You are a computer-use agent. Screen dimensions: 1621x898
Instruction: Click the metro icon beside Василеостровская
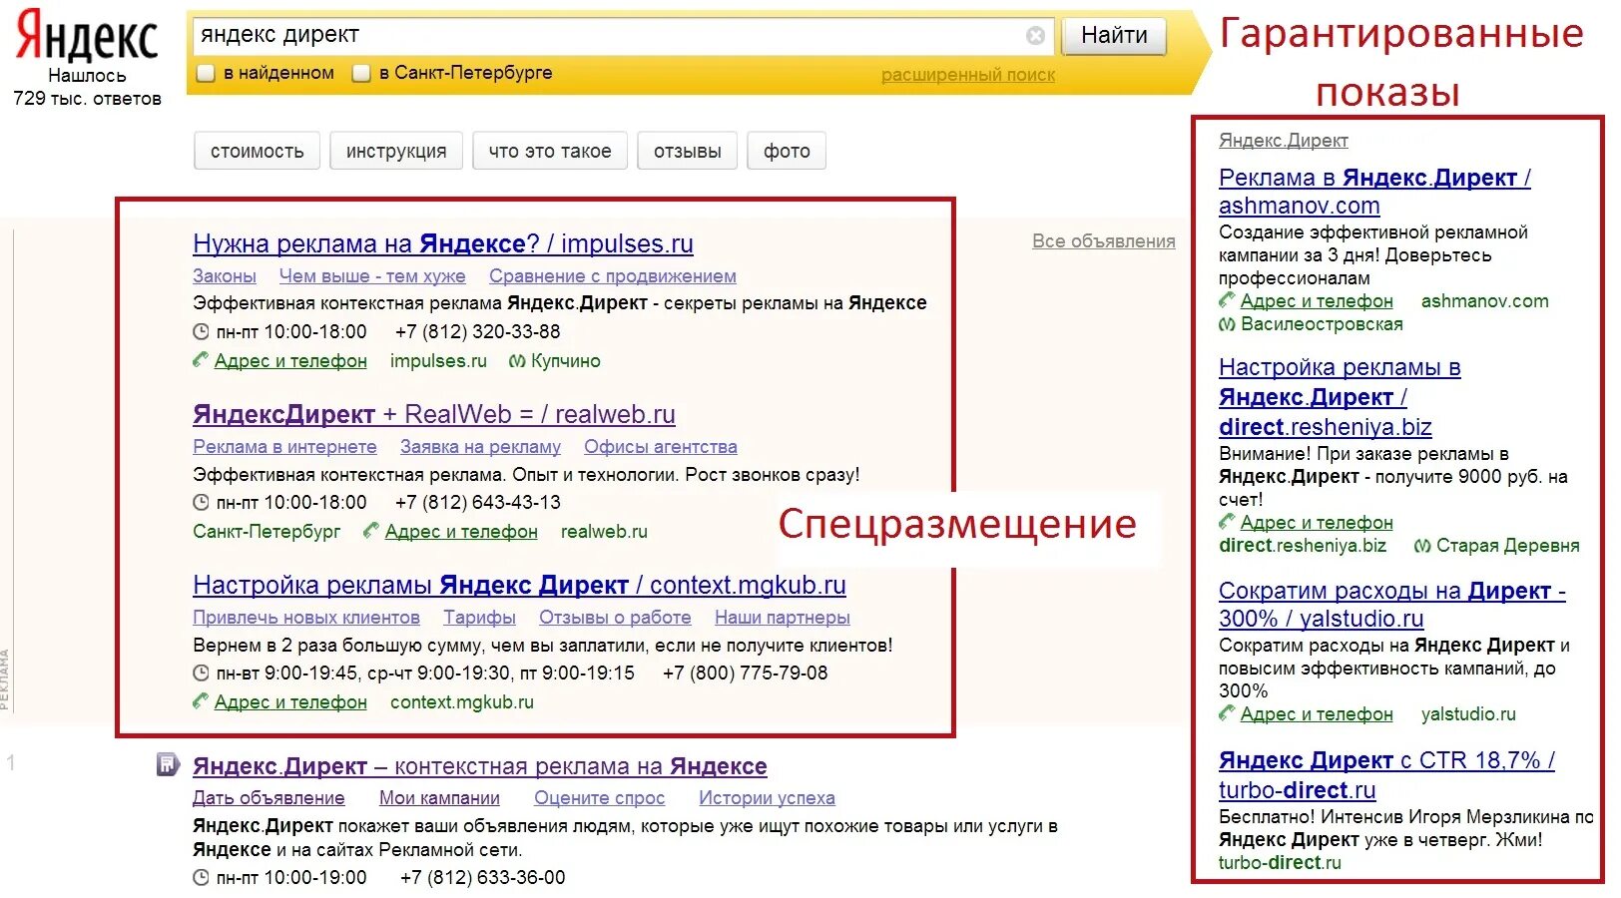[x=1227, y=324]
